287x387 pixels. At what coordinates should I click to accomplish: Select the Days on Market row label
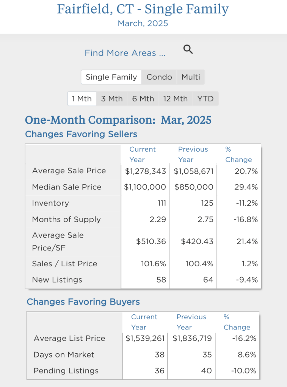[64, 355]
